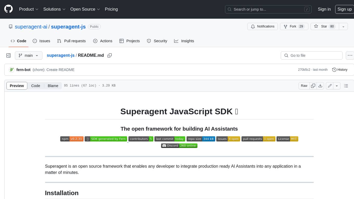Copy raw file contents

(313, 86)
